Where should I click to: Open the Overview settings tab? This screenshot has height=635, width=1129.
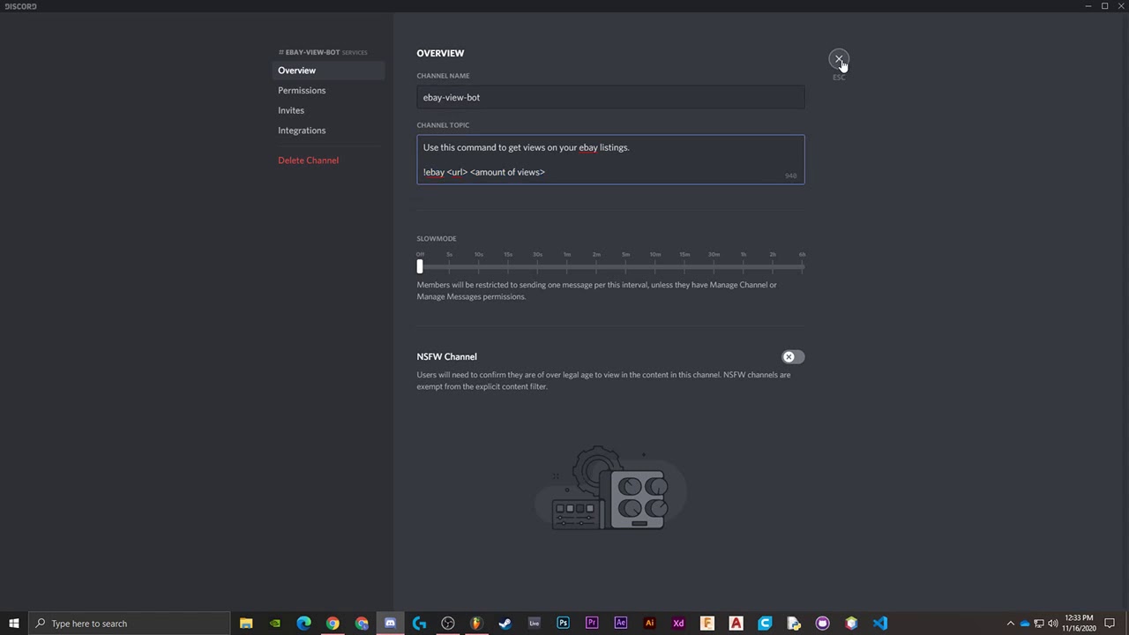coord(328,71)
